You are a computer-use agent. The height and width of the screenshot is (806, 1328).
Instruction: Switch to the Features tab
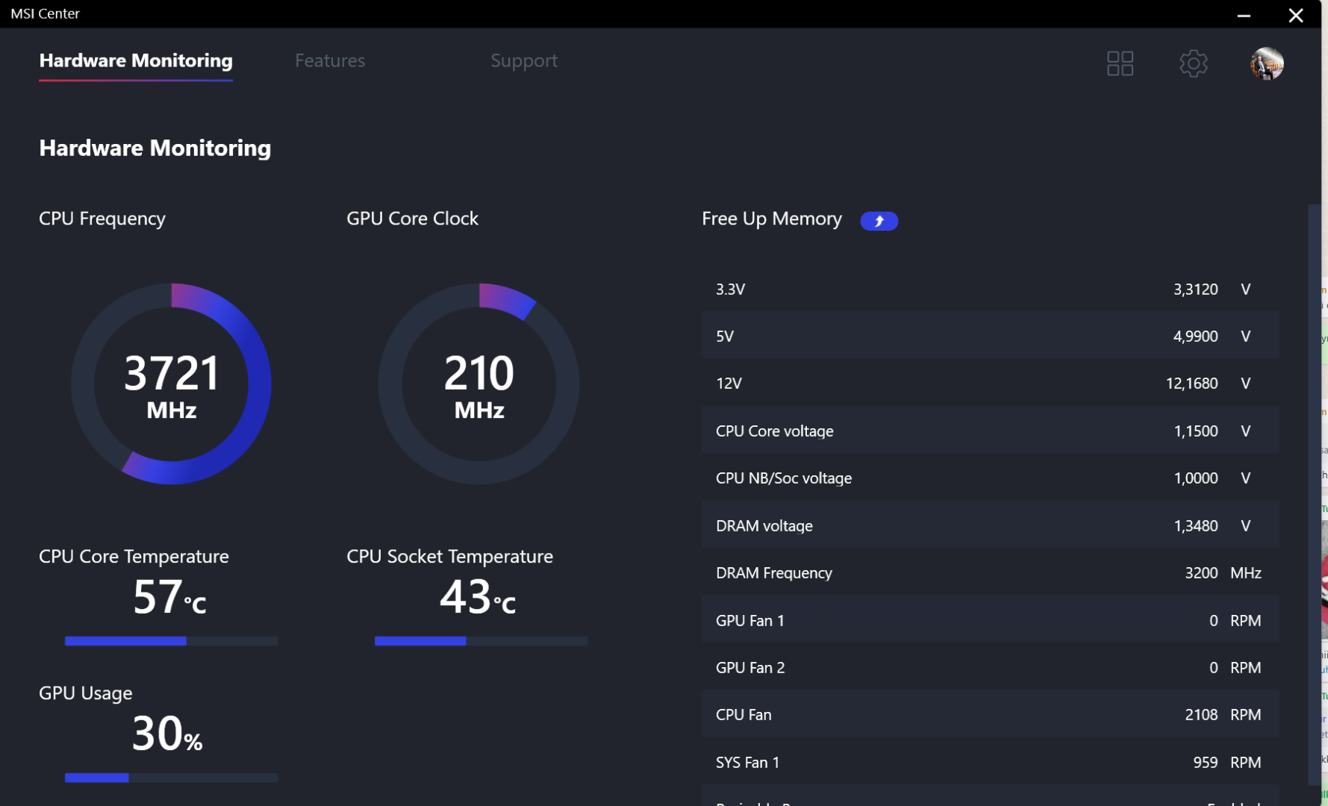click(x=330, y=60)
